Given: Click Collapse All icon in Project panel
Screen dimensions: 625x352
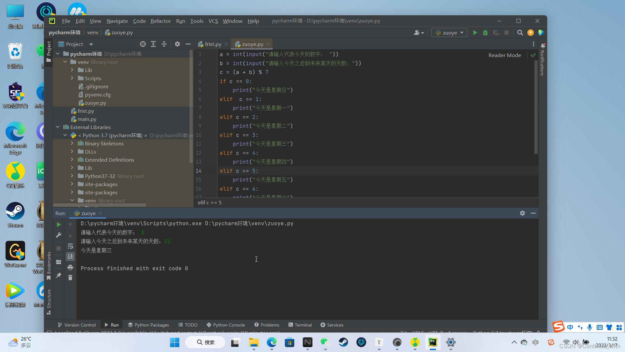Looking at the screenshot, I should [164, 44].
